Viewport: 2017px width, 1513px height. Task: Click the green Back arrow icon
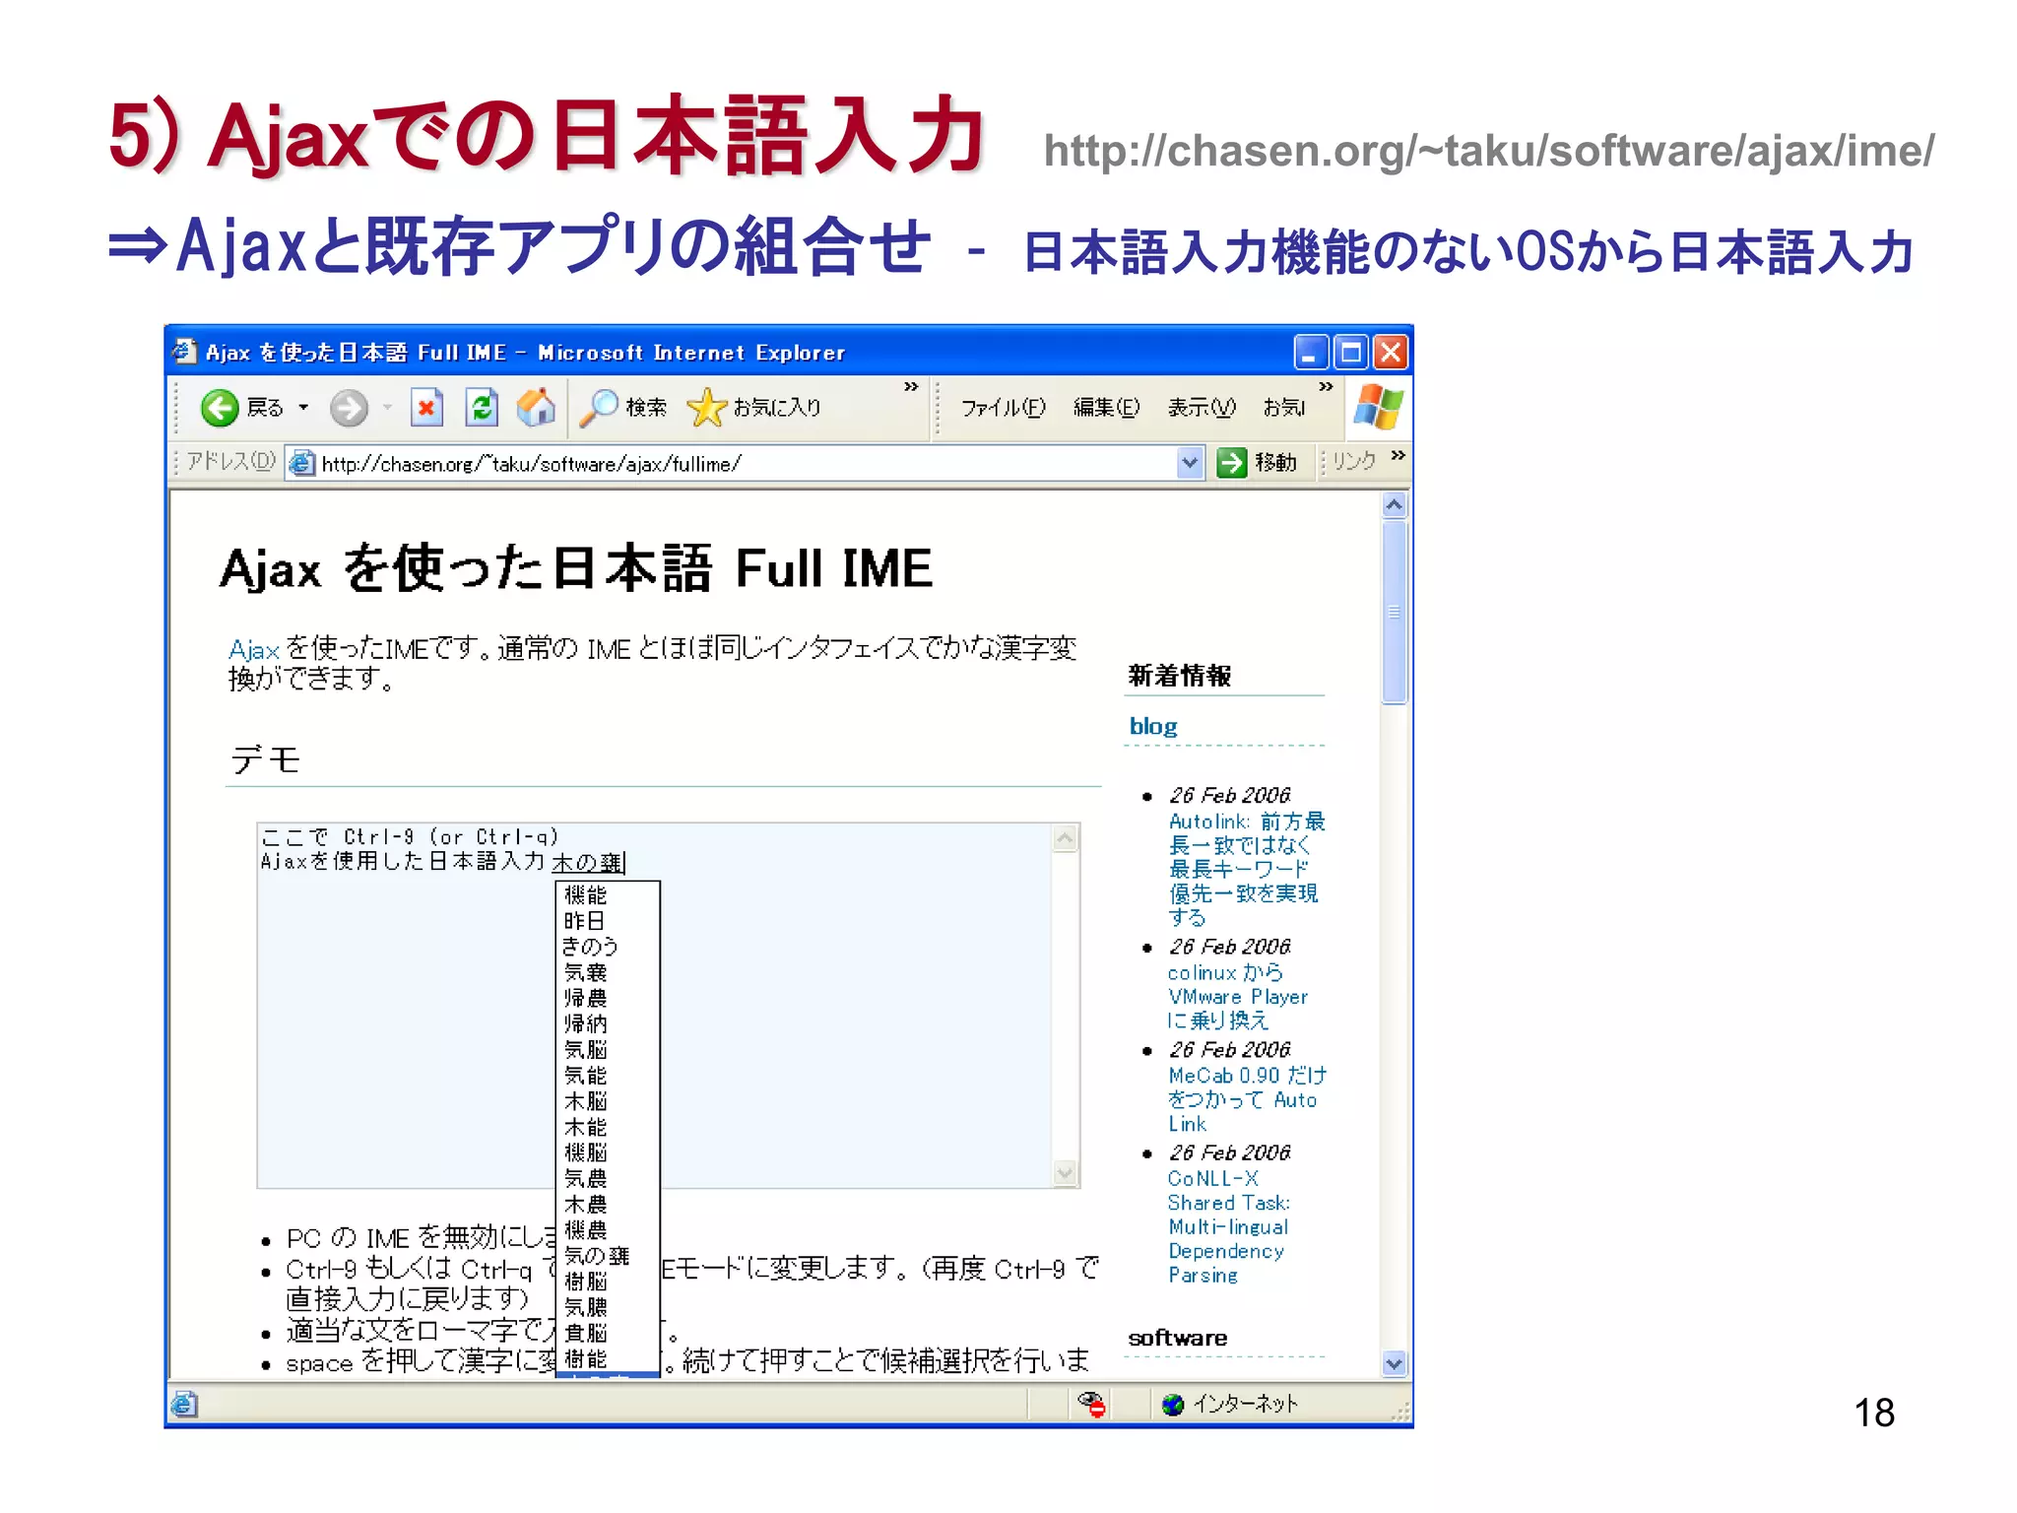[x=219, y=408]
